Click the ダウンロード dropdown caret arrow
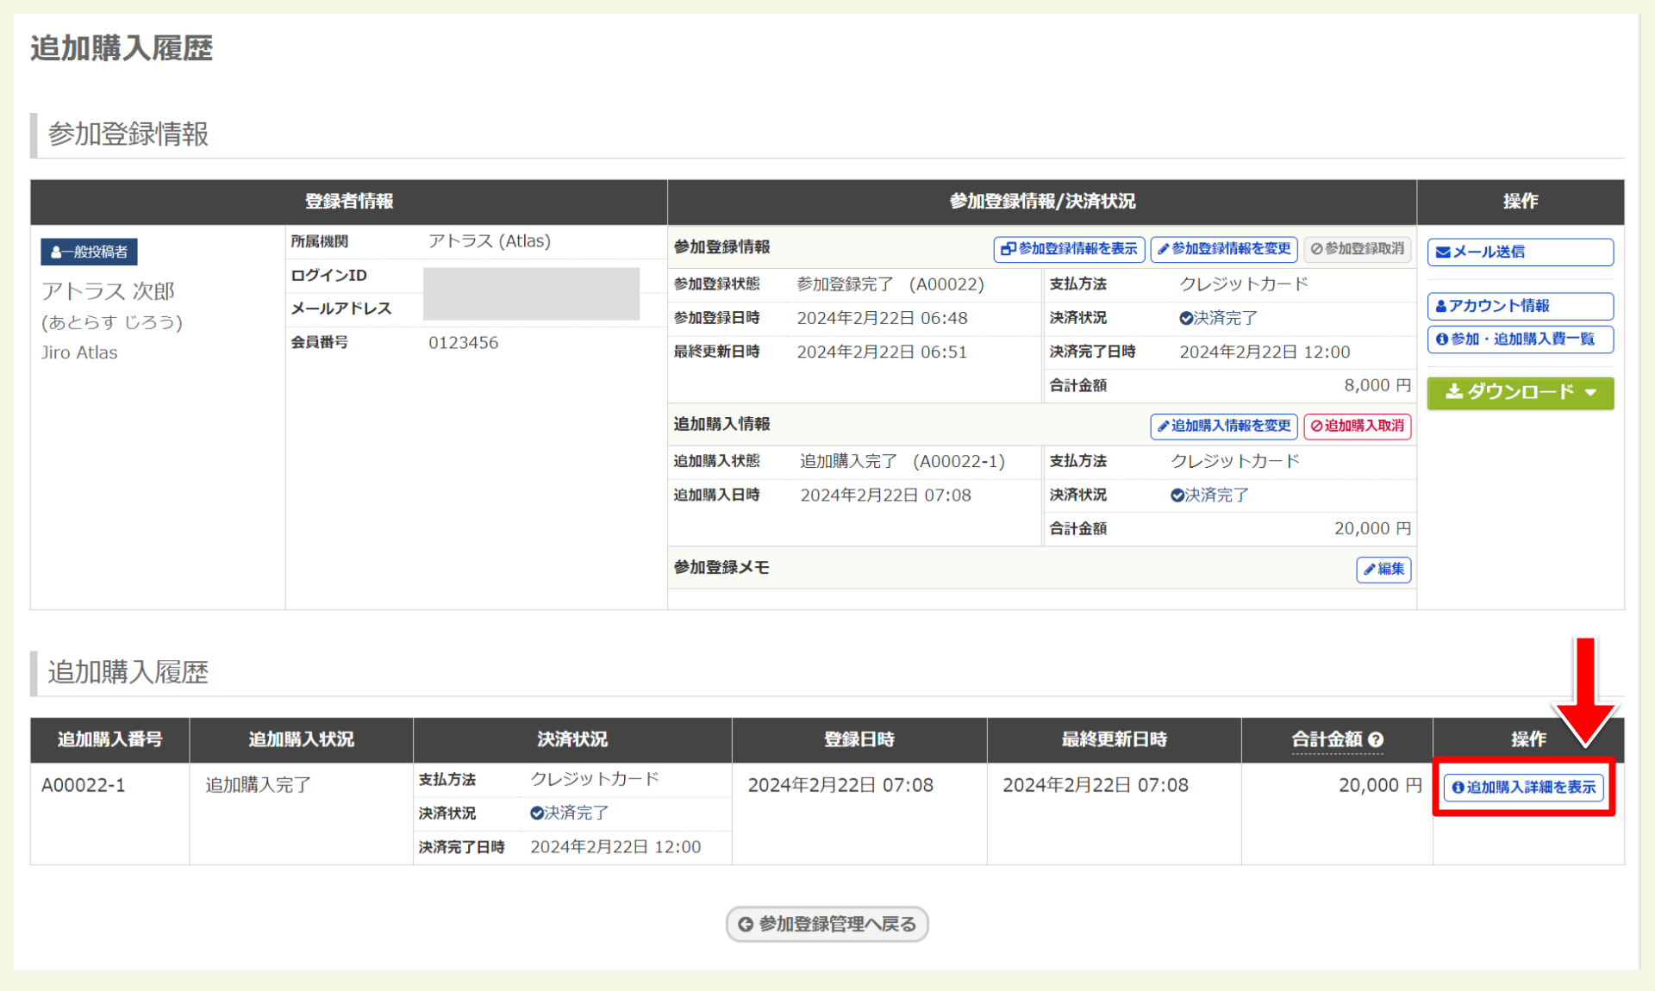 point(1591,393)
